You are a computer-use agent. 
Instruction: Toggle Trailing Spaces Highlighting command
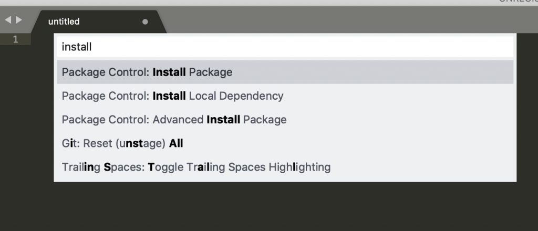coord(285,167)
